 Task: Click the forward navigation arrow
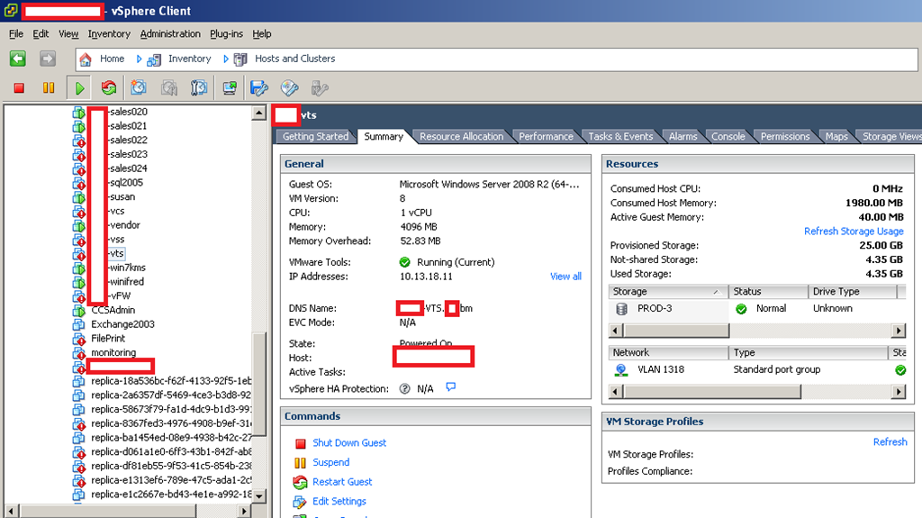click(48, 59)
